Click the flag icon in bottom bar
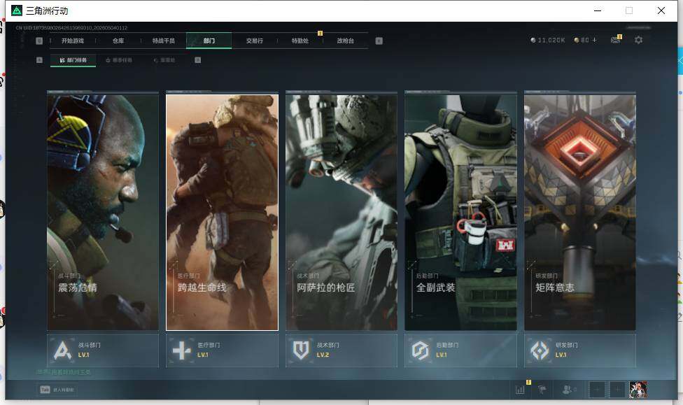The width and height of the screenshot is (683, 405). point(542,390)
